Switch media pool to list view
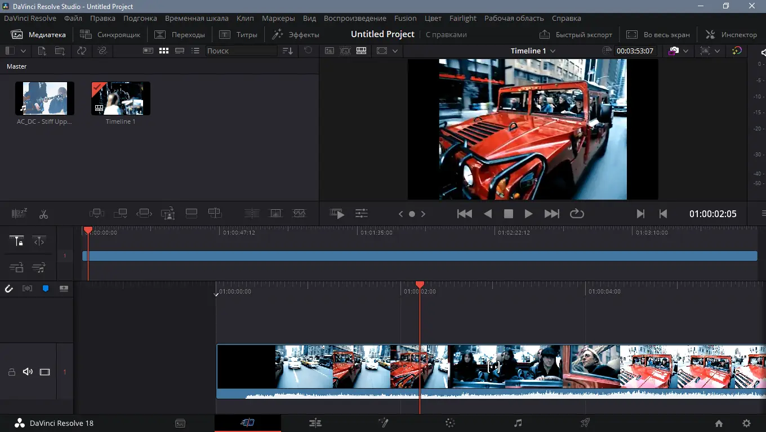The height and width of the screenshot is (432, 766). pos(195,51)
